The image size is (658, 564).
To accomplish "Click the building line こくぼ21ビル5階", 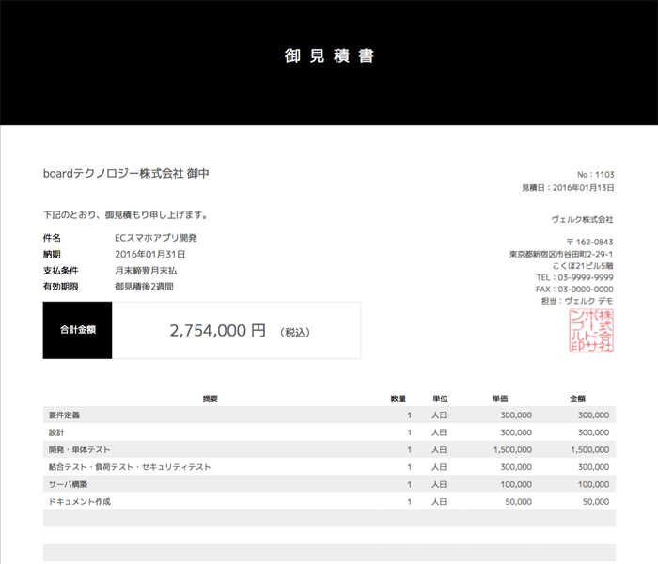I will pyautogui.click(x=583, y=266).
